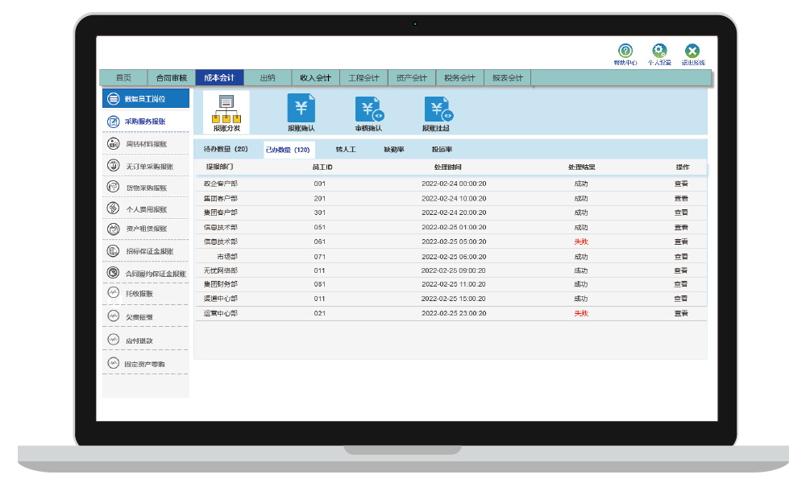
Task: Collapse the 数智员工岗位 sidebar header
Action: [145, 99]
